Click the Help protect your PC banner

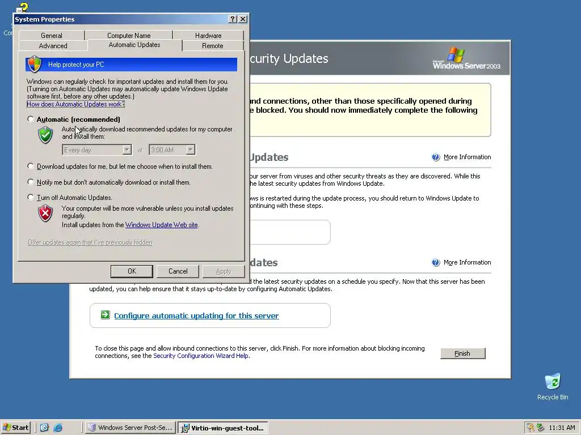pyautogui.click(x=131, y=65)
